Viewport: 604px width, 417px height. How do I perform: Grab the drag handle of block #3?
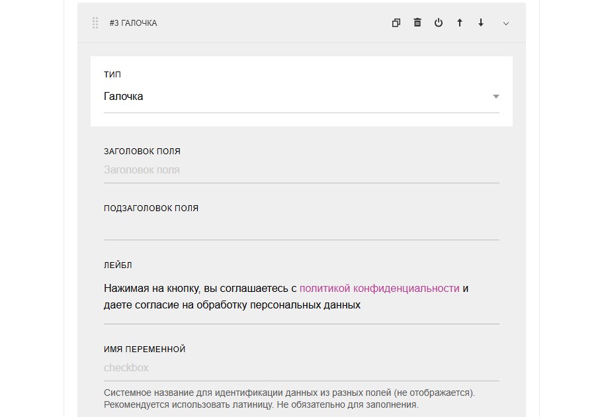pos(95,23)
